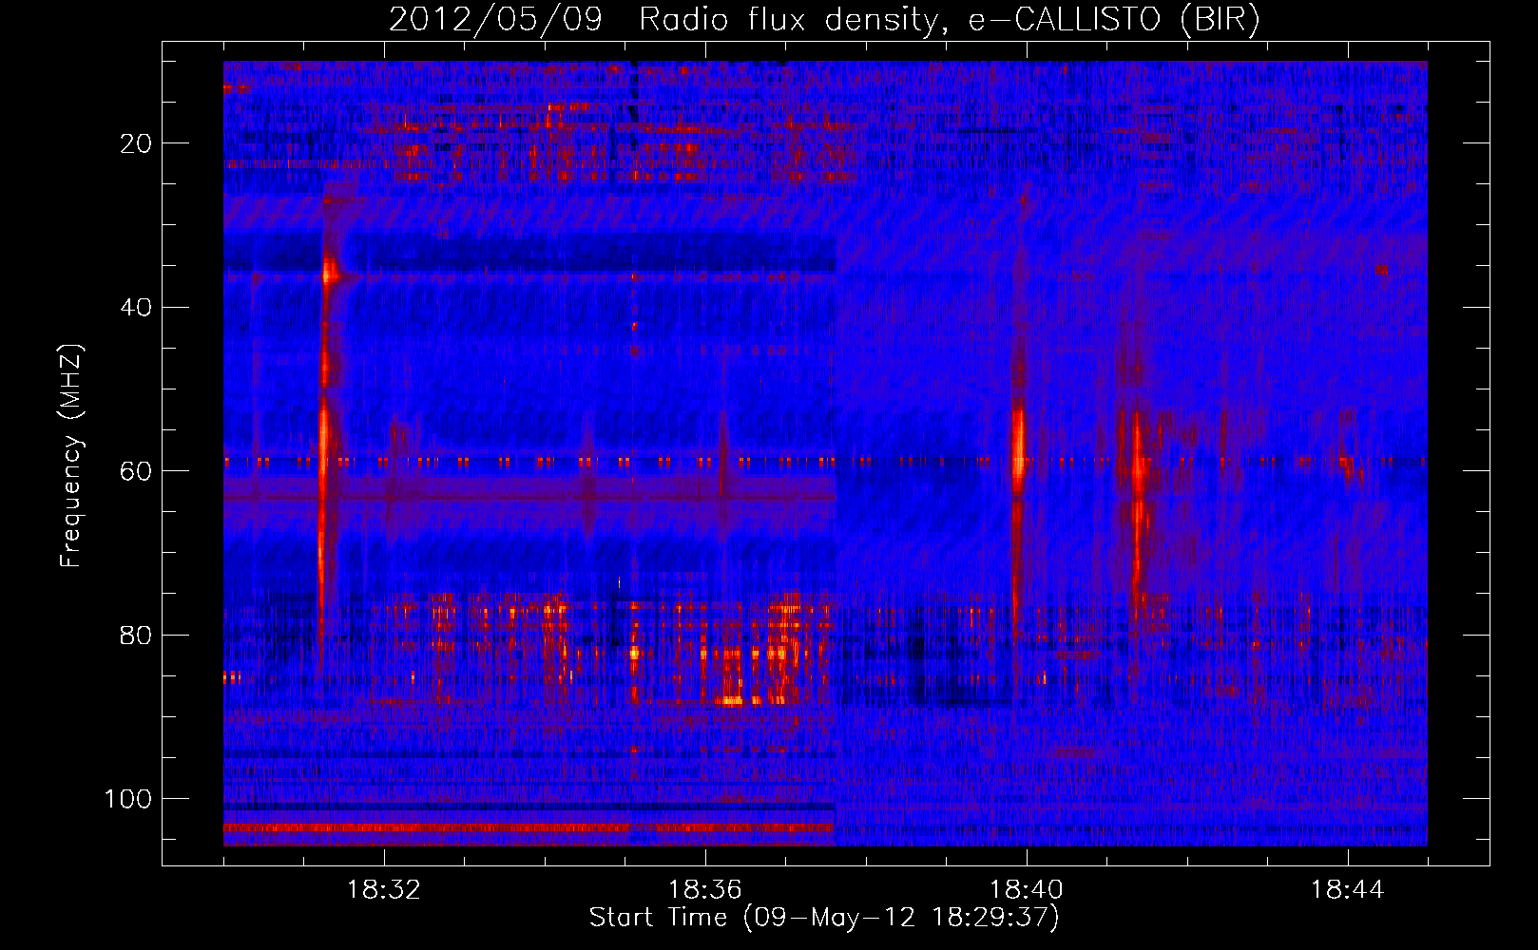Click the frequency tick label '80'

click(x=136, y=635)
